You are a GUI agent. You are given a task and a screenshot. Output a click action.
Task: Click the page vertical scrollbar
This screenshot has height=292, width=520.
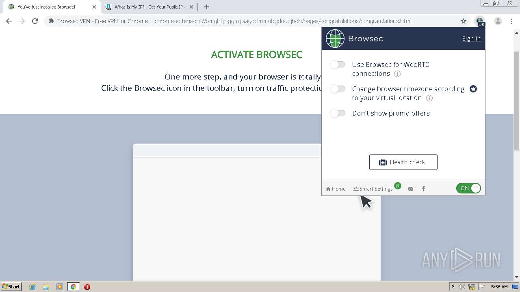pos(517,101)
